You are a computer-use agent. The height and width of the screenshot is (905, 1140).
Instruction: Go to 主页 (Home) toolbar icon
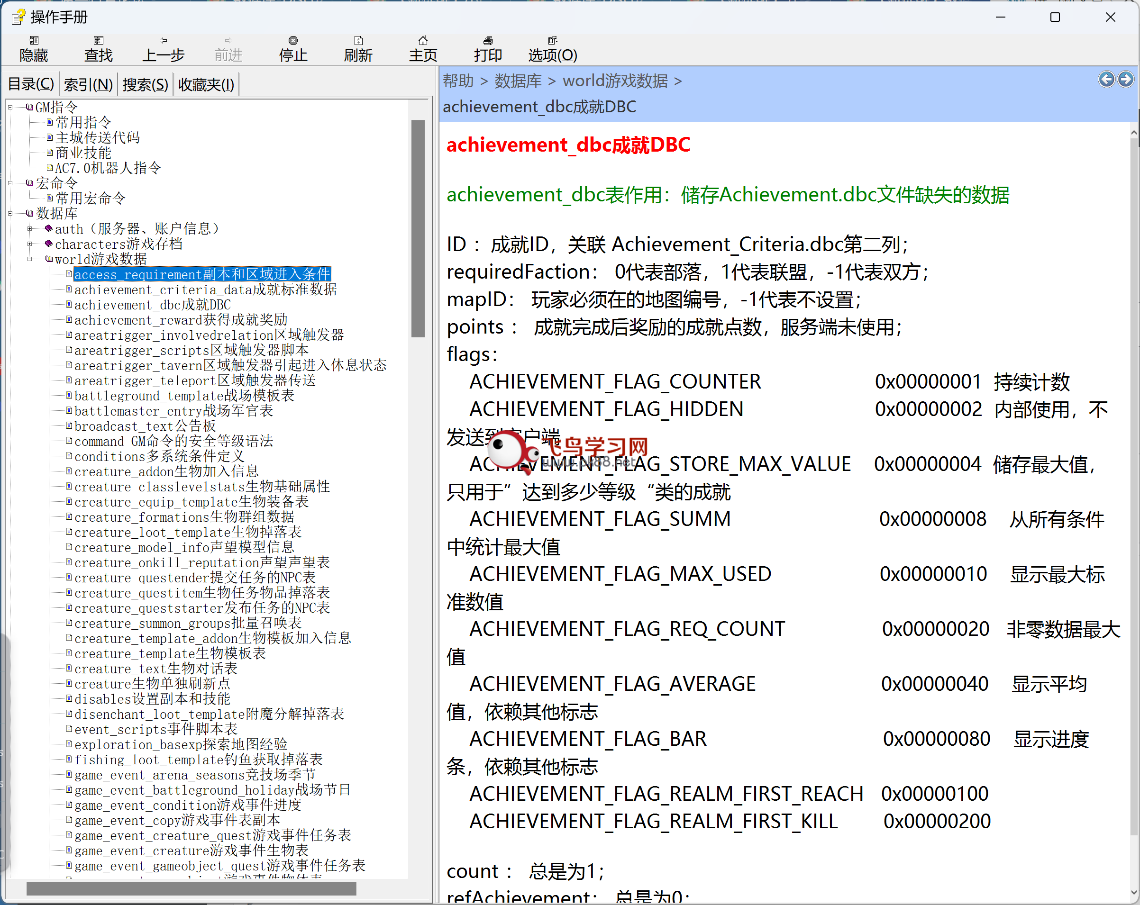pos(423,49)
